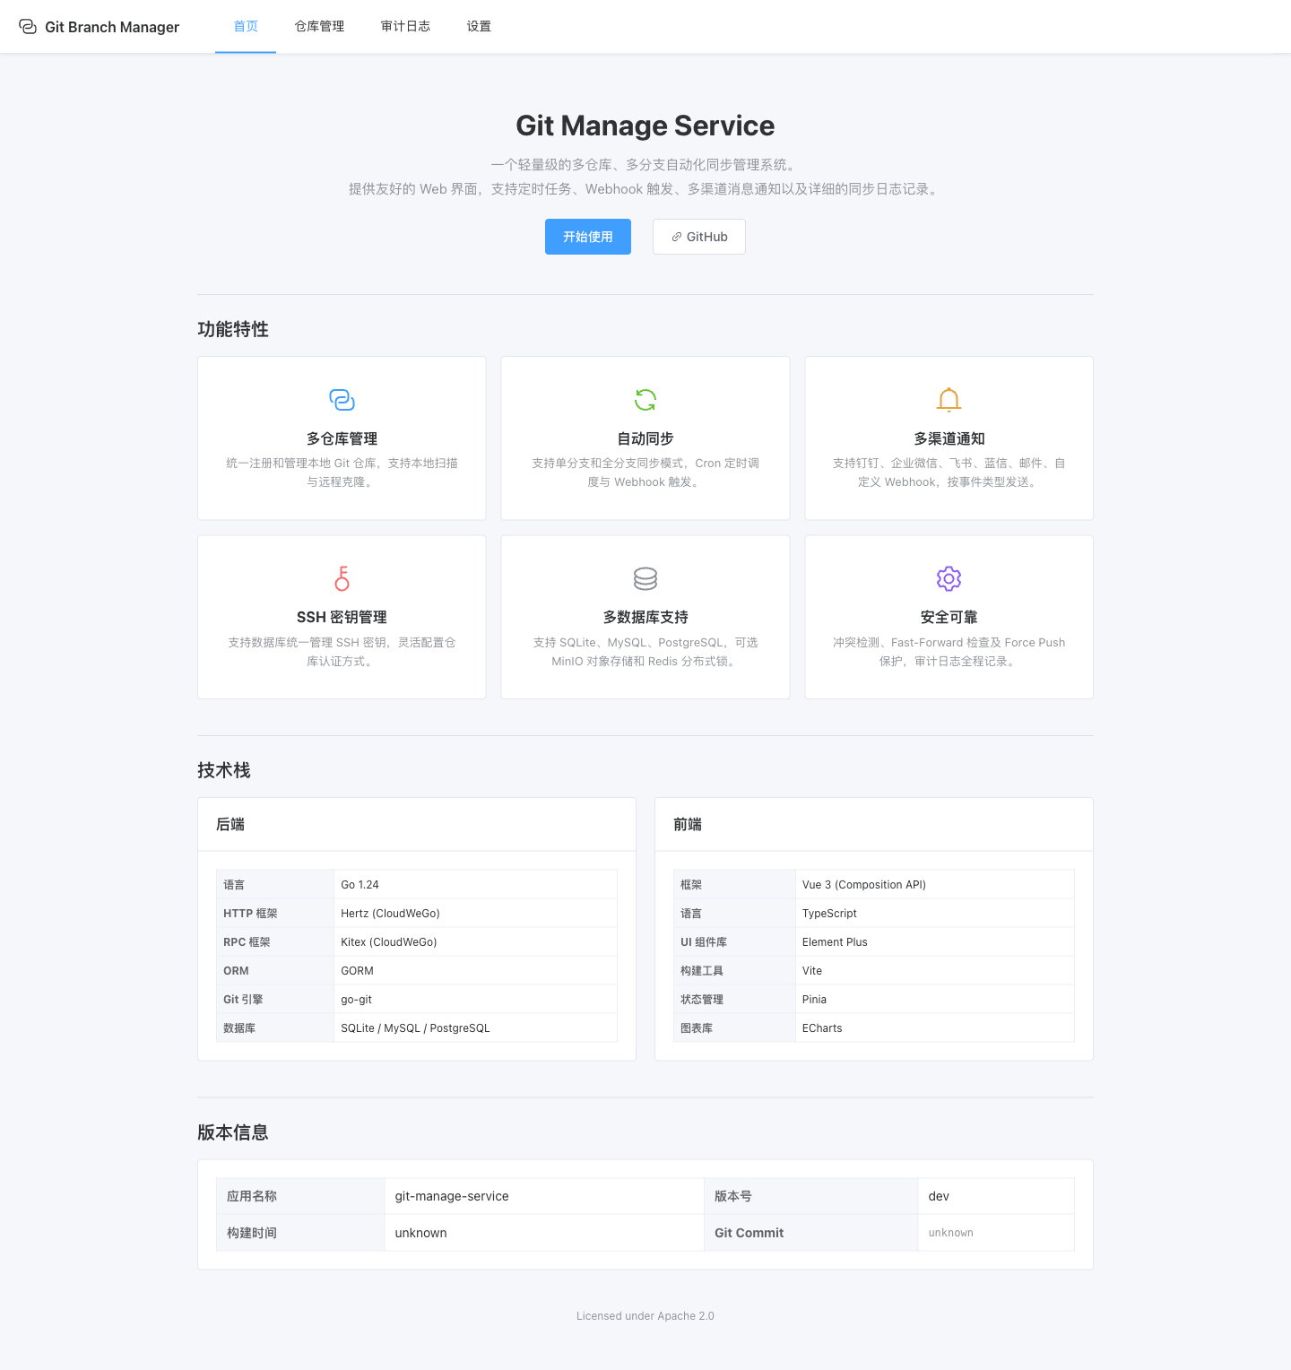1291x1370 pixels.
Task: Open the 审计日志 menu item
Action: [405, 27]
